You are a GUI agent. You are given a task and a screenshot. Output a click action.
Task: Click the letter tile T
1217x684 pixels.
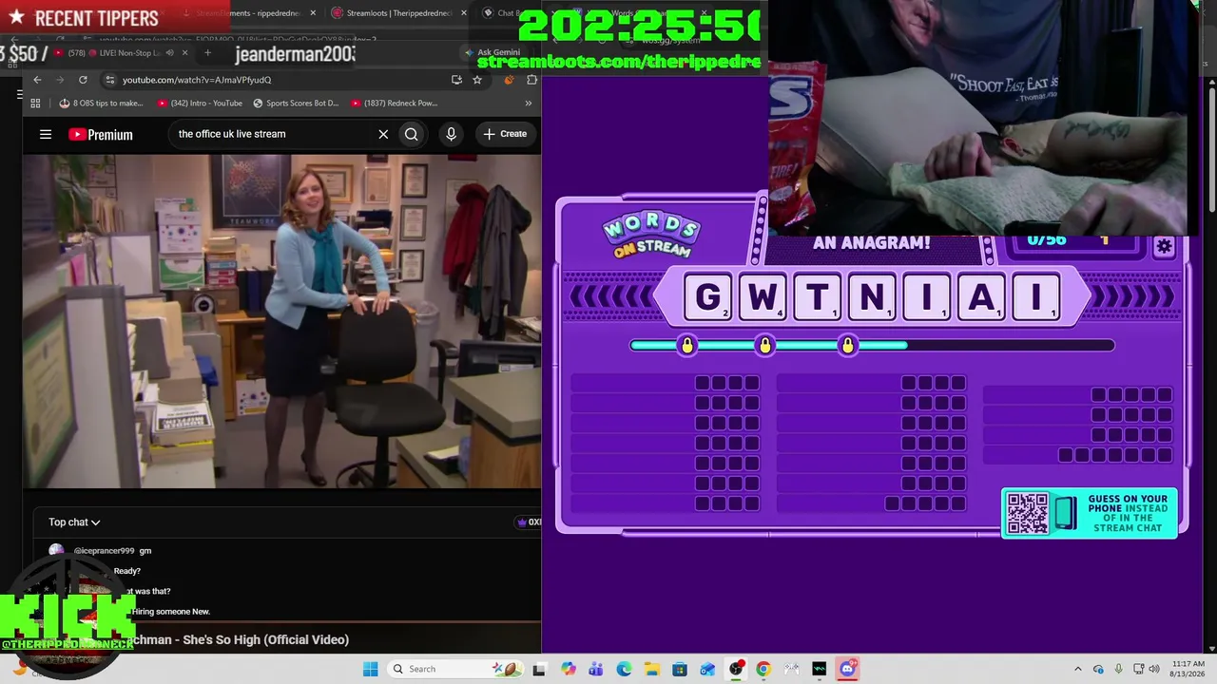[x=818, y=297]
